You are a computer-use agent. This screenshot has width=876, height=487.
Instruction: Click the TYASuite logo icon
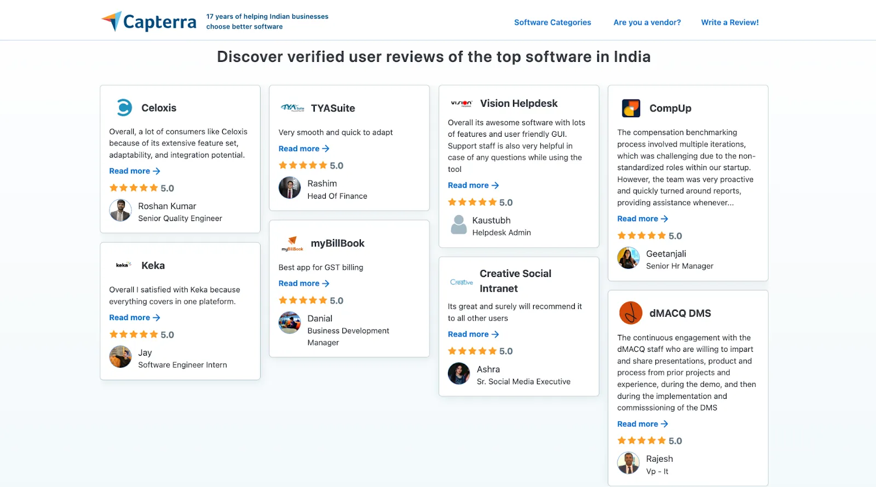(292, 108)
